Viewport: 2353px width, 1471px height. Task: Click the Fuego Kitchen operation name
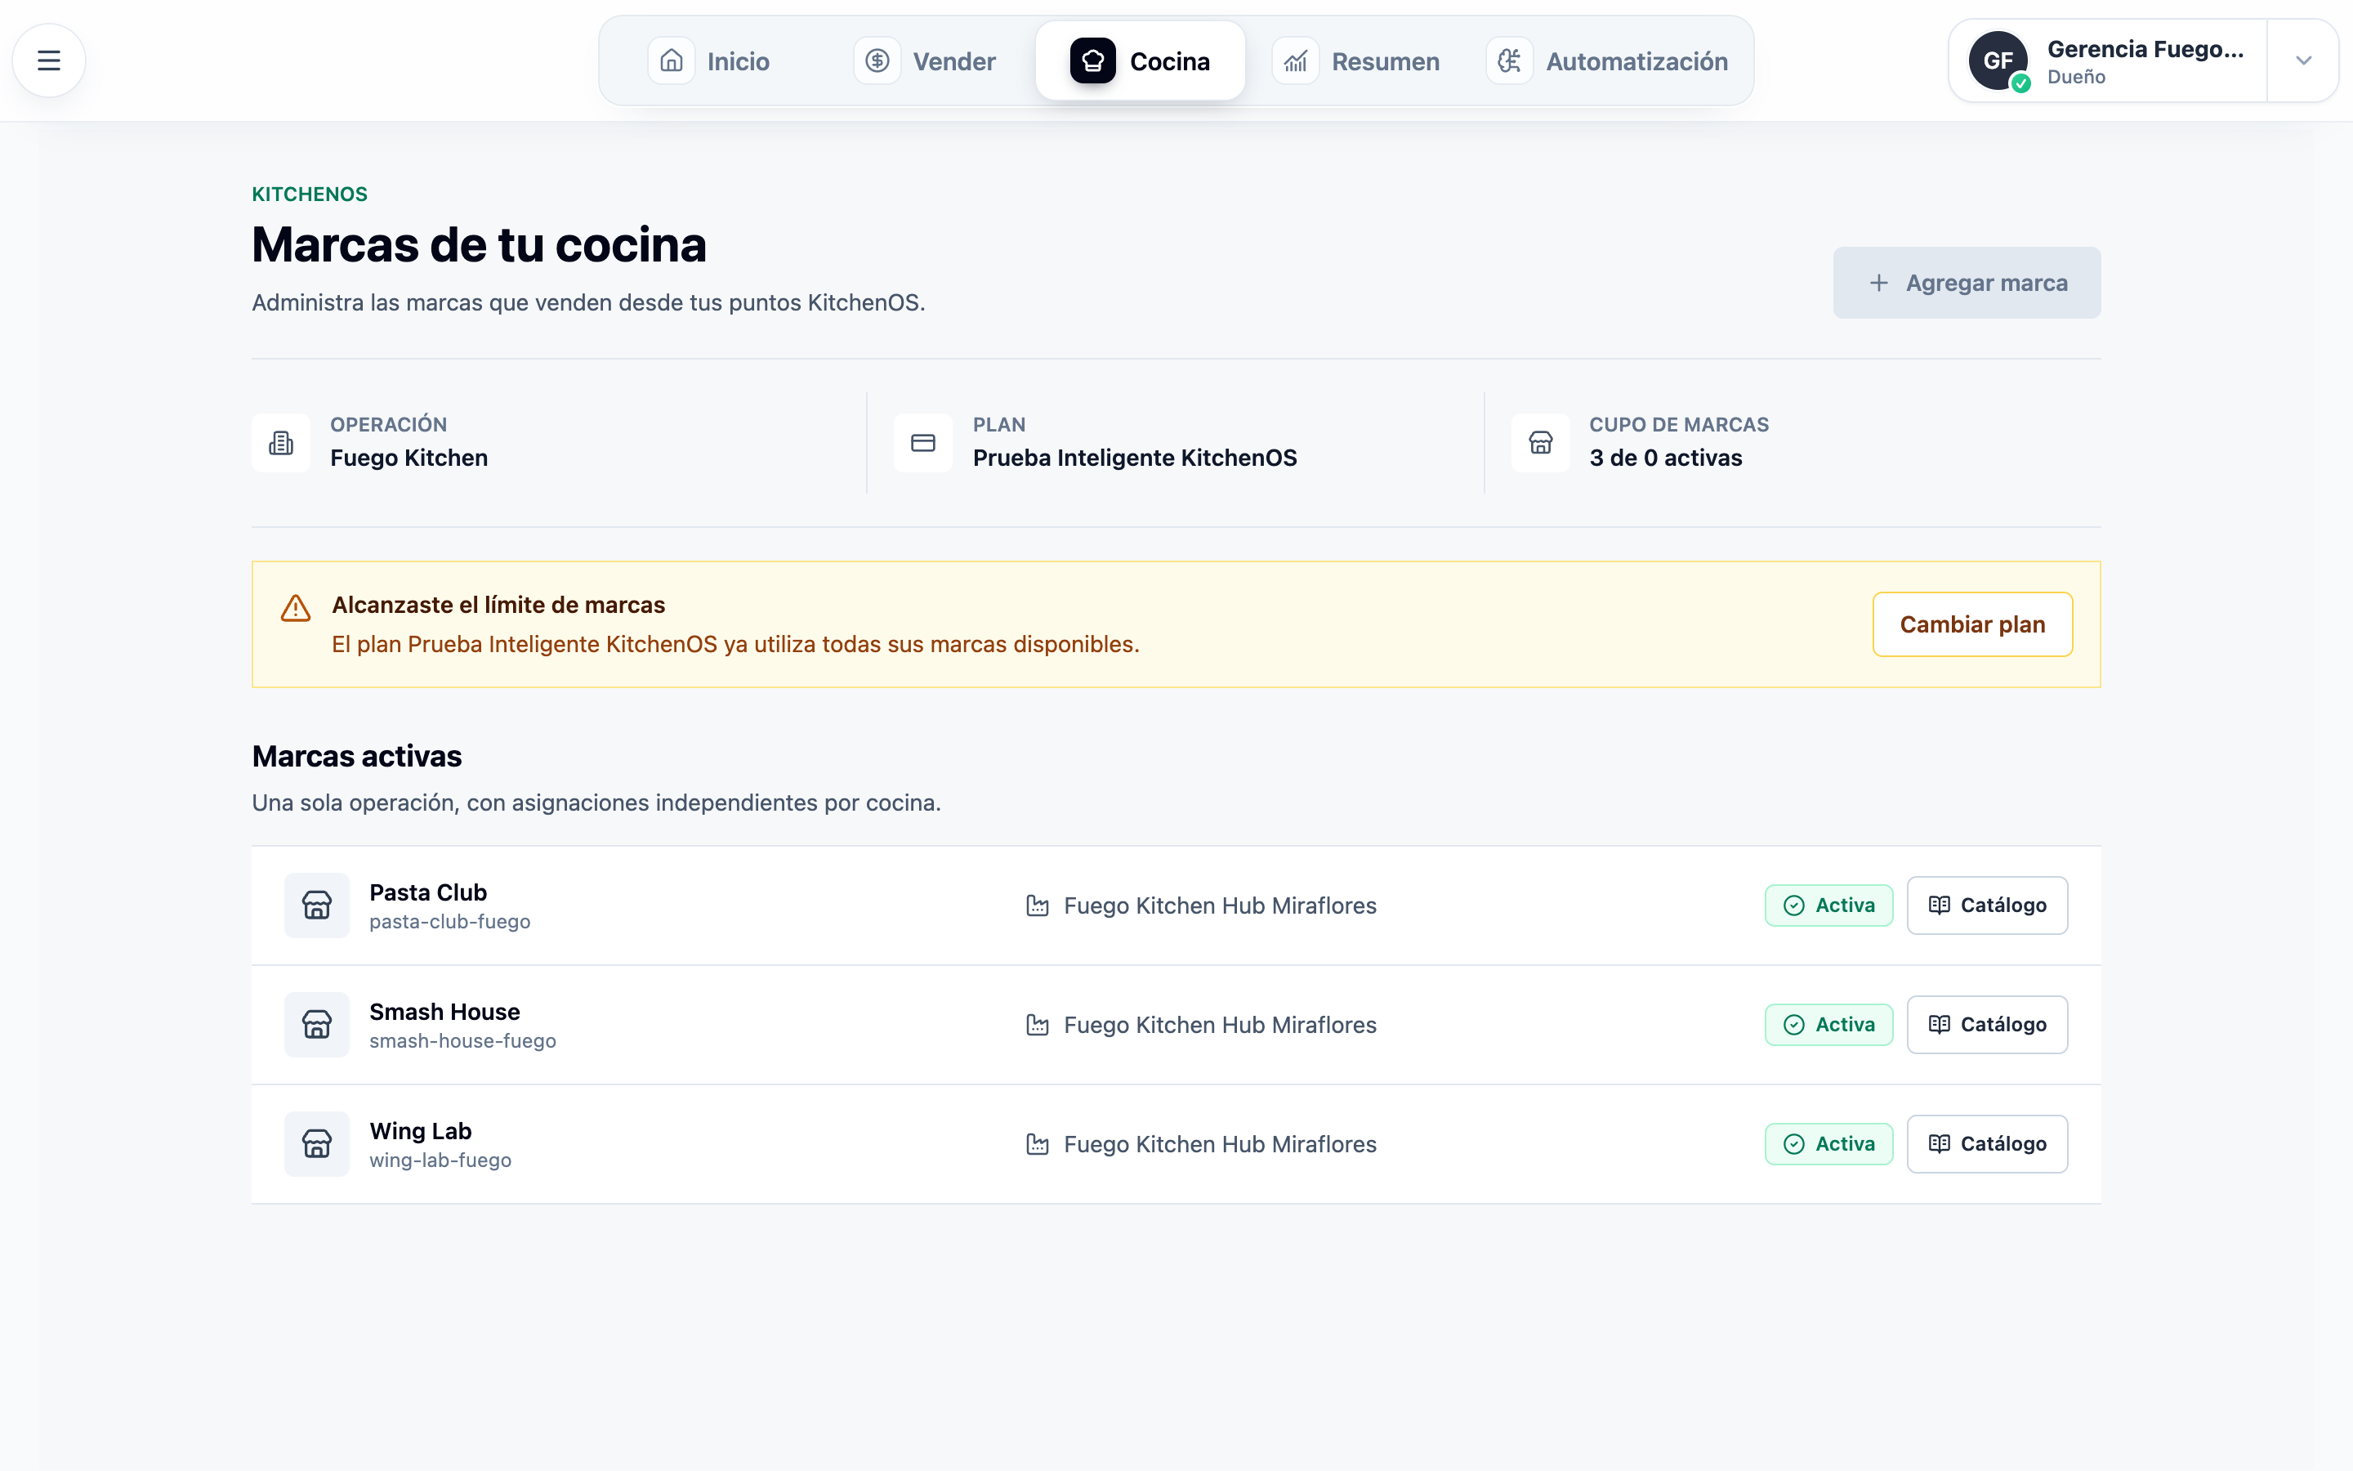coord(409,458)
